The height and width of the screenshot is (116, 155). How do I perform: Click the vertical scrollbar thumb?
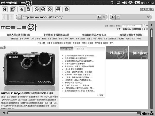pyautogui.click(x=152, y=33)
